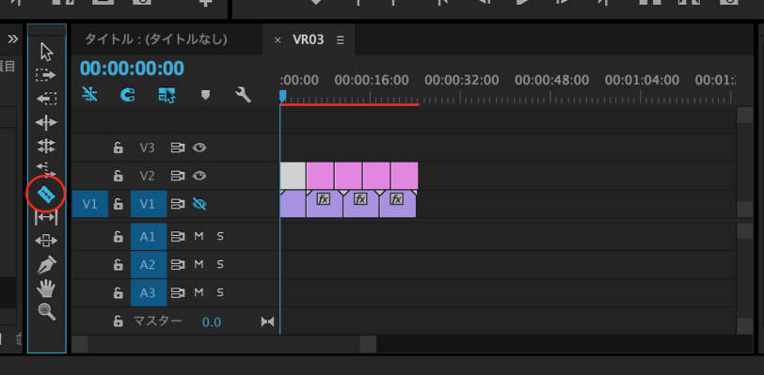Open timeline wrench display settings

click(x=243, y=95)
